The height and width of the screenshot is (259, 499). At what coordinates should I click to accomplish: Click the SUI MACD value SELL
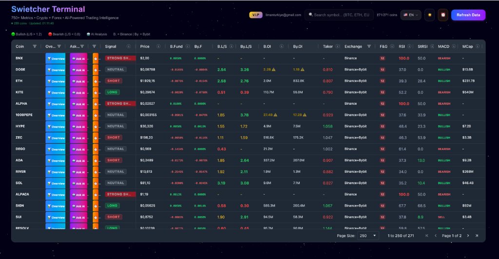[441, 217]
